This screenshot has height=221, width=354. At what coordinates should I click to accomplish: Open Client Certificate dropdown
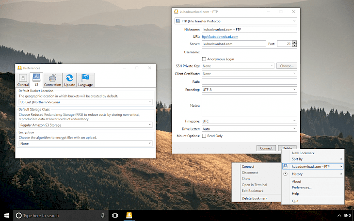[x=249, y=74]
